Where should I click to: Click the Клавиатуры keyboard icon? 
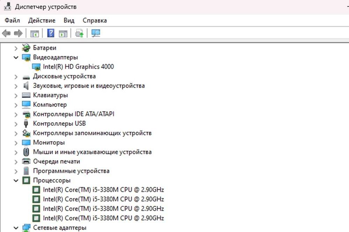tap(26, 95)
